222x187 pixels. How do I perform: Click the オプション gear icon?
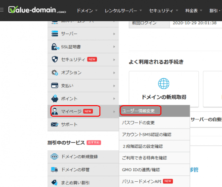point(55,73)
